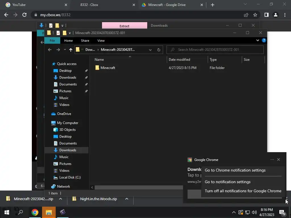Open the File tab in Explorer ribbon
The height and width of the screenshot is (218, 291).
tap(52, 41)
